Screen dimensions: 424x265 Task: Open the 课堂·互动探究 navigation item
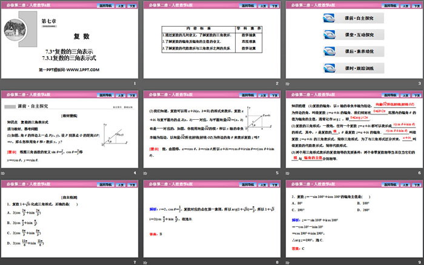click(x=360, y=34)
